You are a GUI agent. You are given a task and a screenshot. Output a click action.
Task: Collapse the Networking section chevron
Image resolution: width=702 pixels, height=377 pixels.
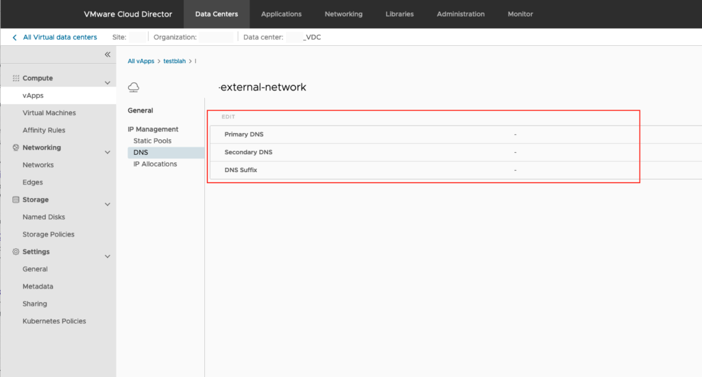click(x=108, y=152)
